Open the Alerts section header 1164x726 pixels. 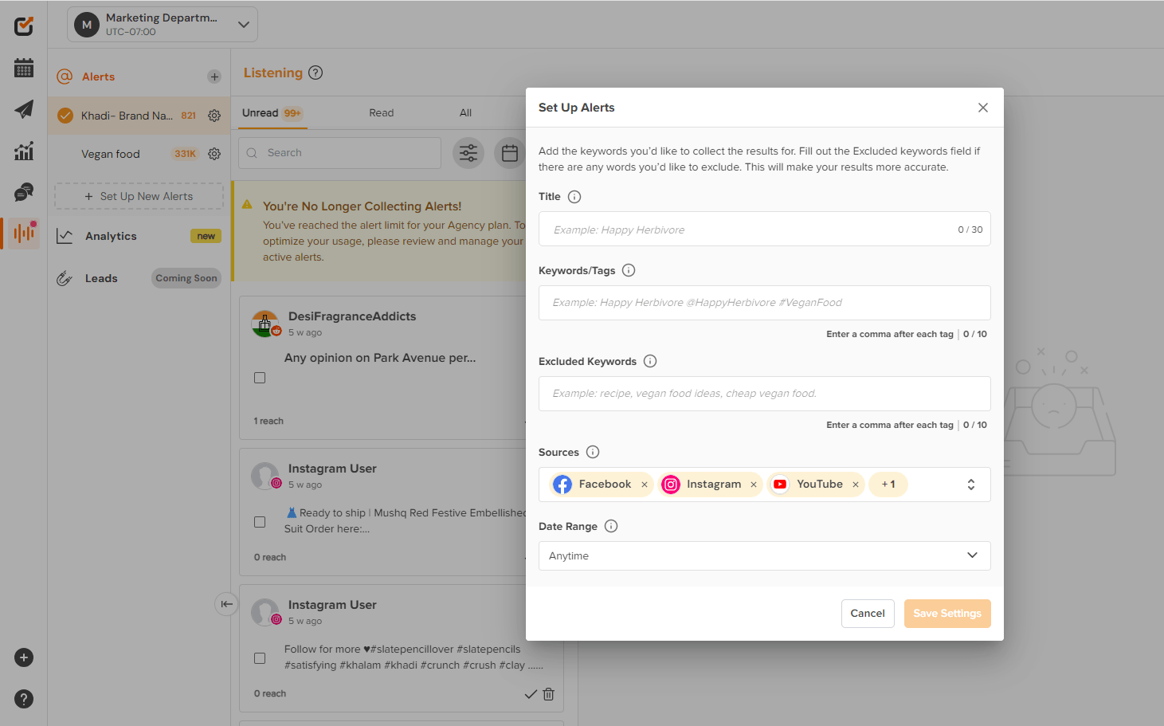point(98,77)
